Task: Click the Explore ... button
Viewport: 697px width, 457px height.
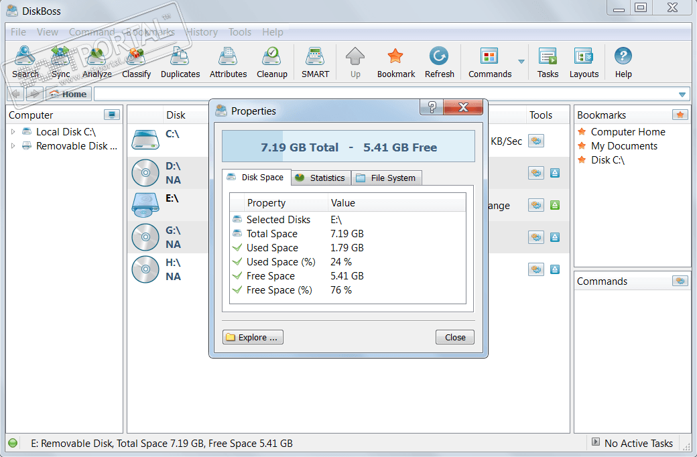Action: pyautogui.click(x=253, y=337)
